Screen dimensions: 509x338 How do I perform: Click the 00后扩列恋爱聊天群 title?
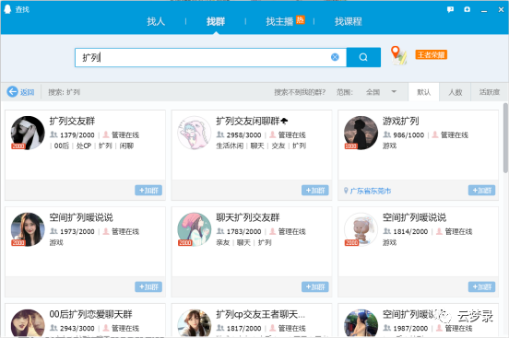[x=91, y=314]
